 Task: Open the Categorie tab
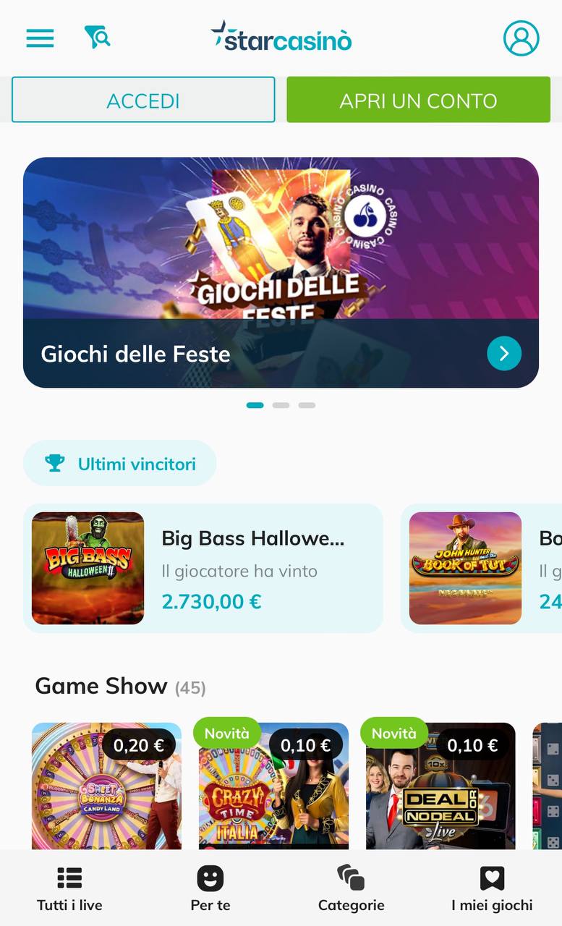[x=352, y=888]
